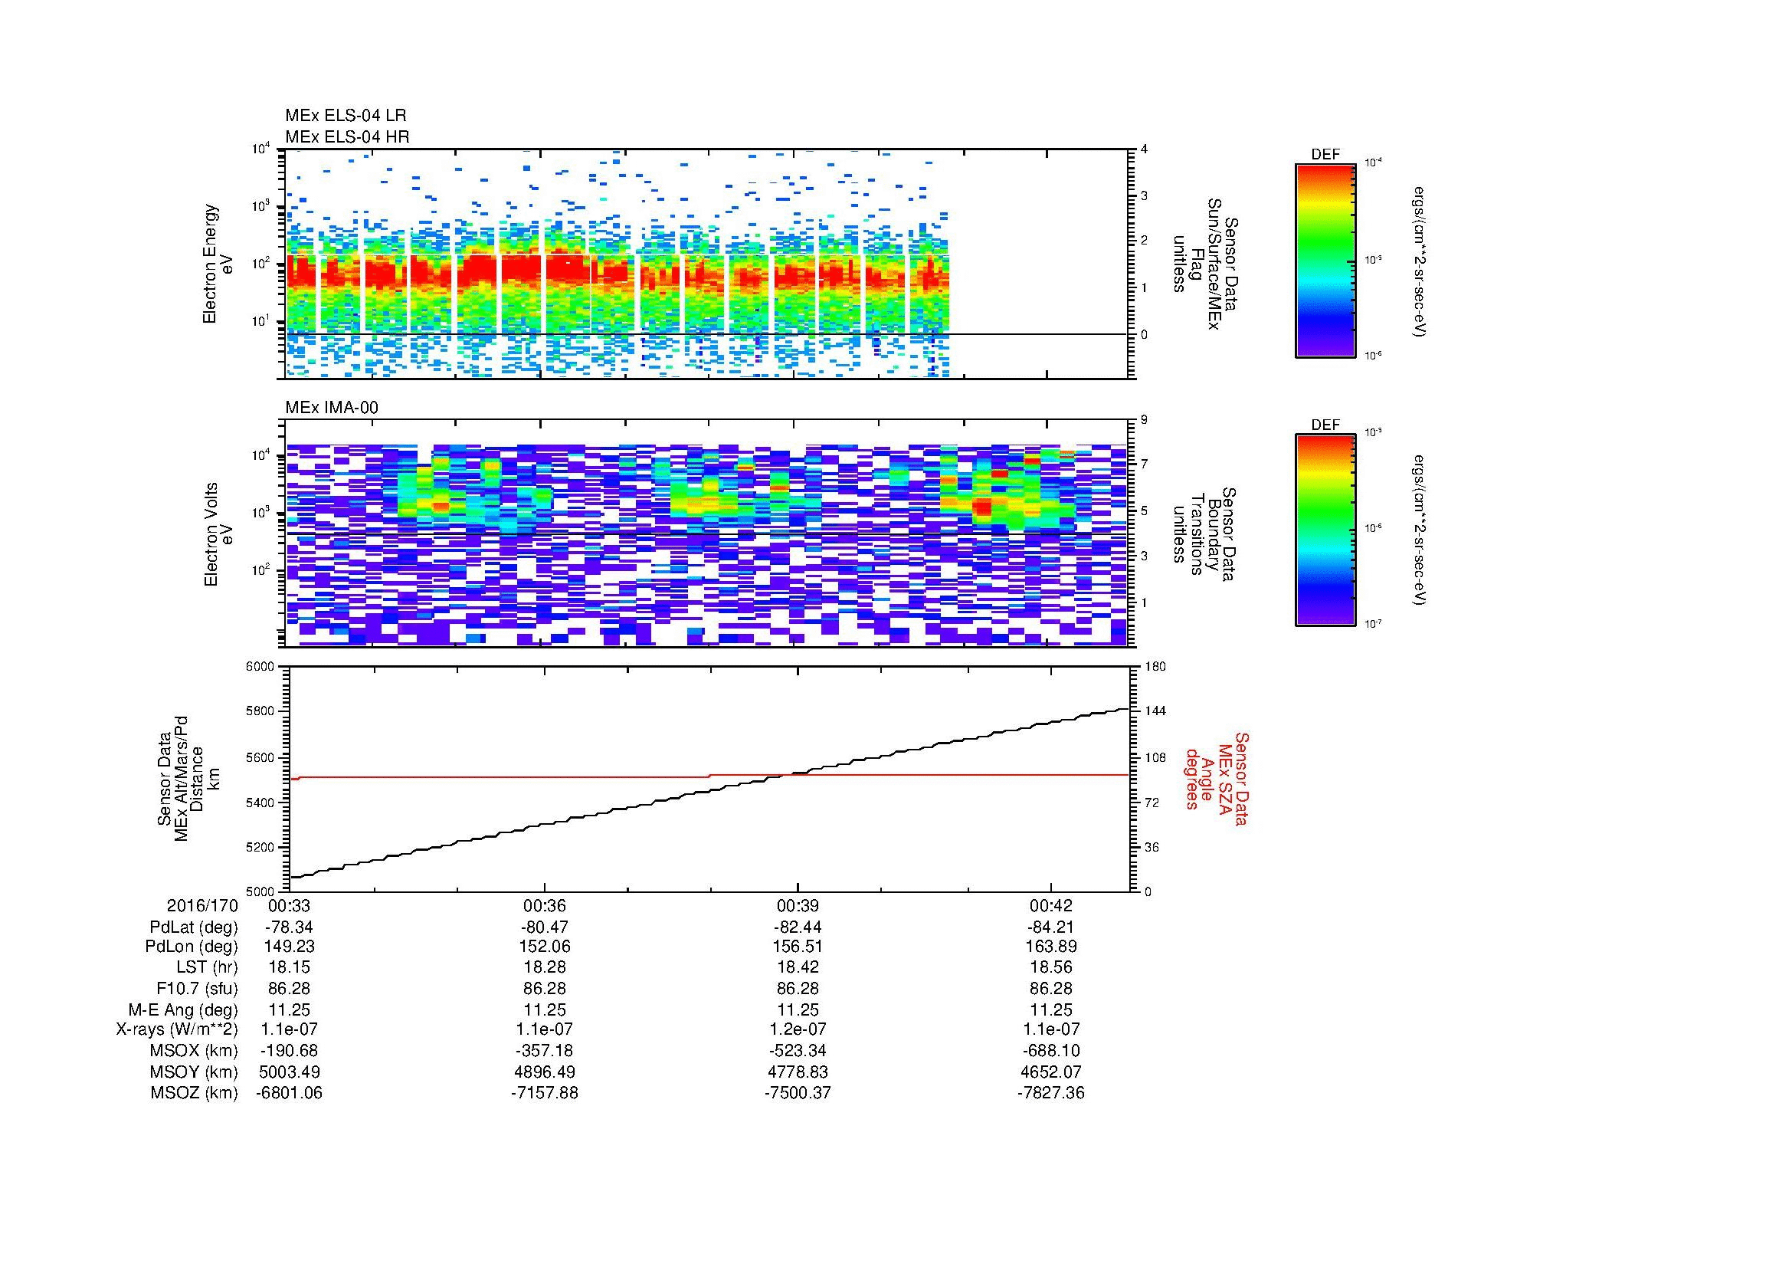This screenshot has width=1792, height=1267.
Task: Click the MEx ELS-04 HR plot title
Action: coord(347,136)
